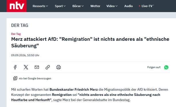Send article by email

pos(37,67)
